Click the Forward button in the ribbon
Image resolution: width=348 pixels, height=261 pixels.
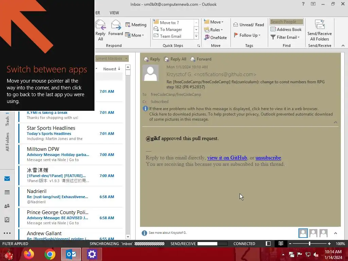[116, 28]
